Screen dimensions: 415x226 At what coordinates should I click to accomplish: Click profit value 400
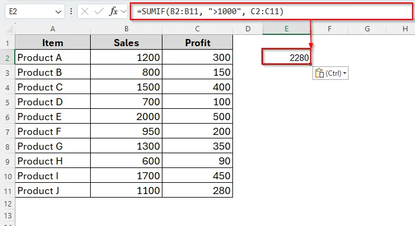click(197, 87)
